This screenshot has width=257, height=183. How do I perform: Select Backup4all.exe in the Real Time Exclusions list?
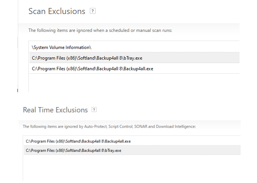tap(132, 141)
